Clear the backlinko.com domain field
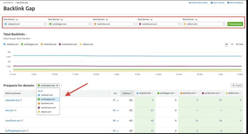 coord(134,24)
